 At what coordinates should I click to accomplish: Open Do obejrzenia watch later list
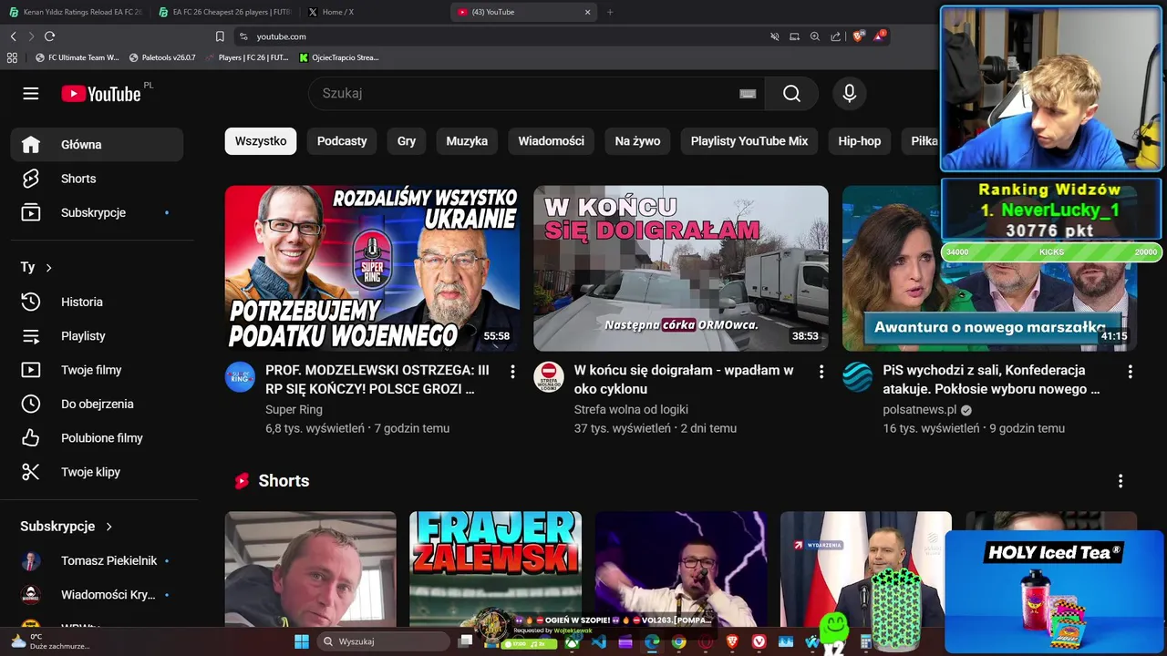point(98,404)
